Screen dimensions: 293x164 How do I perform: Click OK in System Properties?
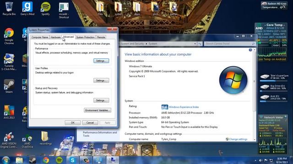coord(73,123)
